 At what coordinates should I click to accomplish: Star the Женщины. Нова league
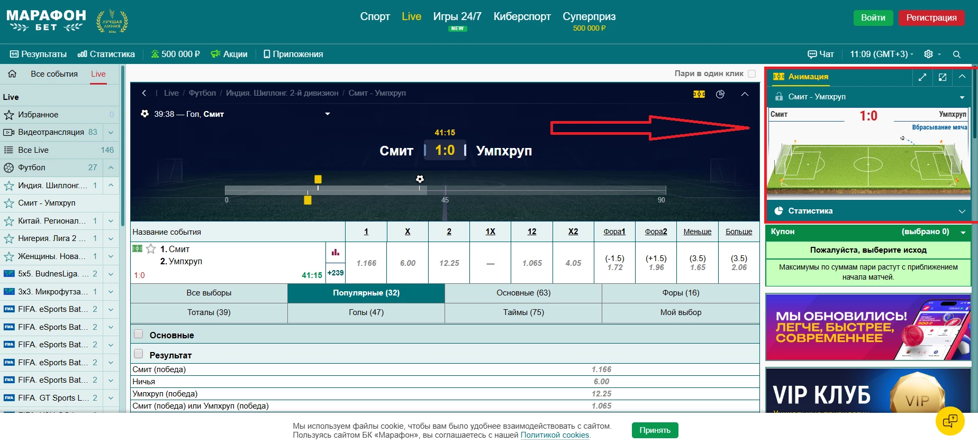coord(9,256)
